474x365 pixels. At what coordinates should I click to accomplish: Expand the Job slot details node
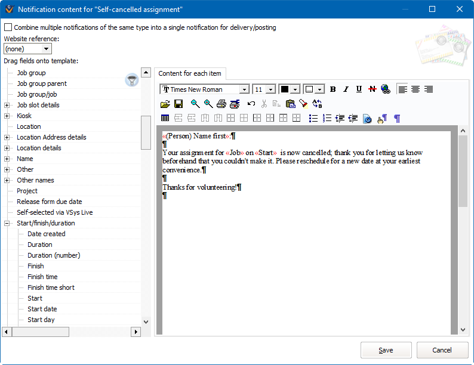(x=7, y=105)
